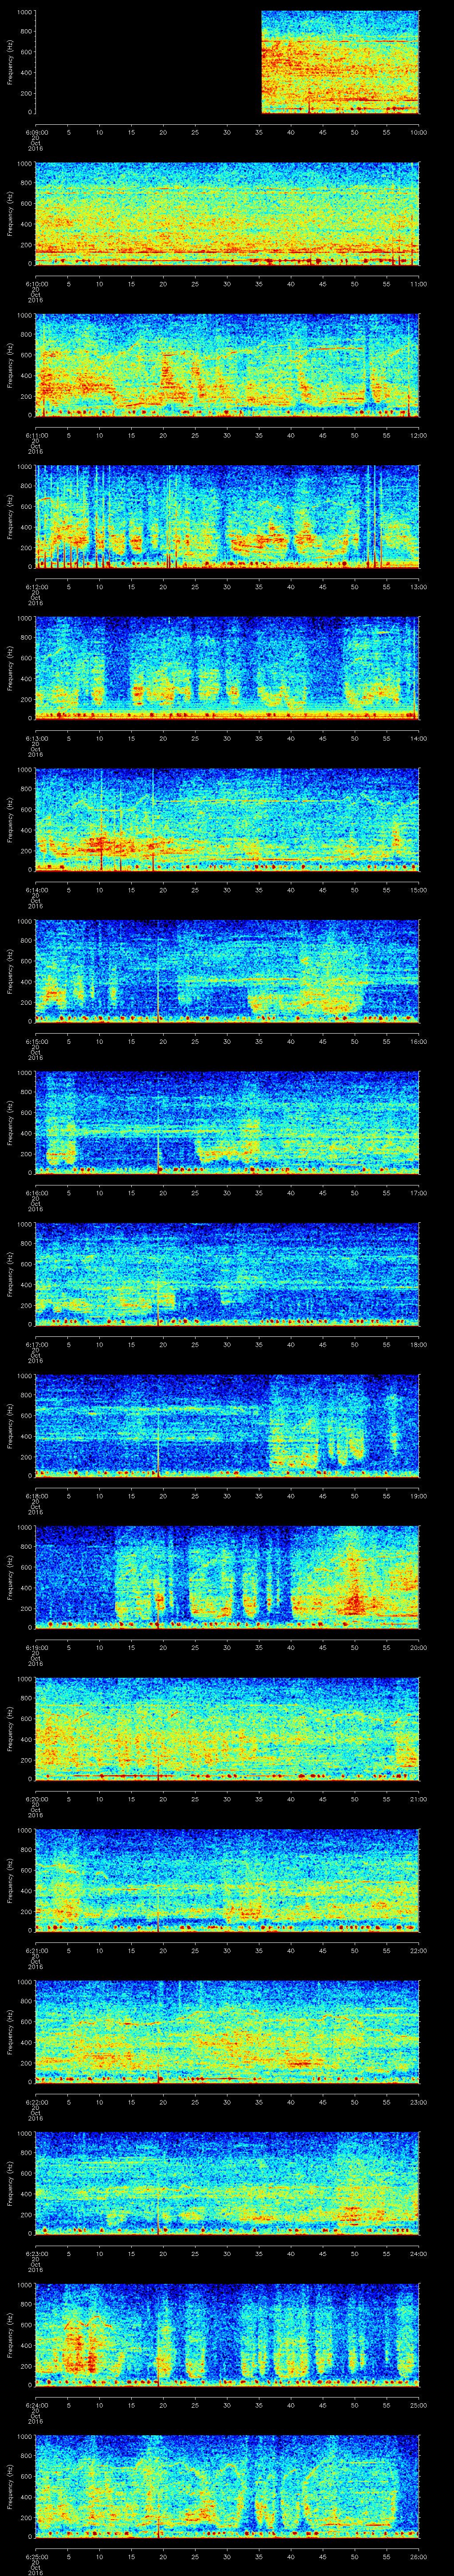
Task: Click 'Frequency (Hz)' axis label of 6:12:00 panel
Action: click(x=10, y=517)
